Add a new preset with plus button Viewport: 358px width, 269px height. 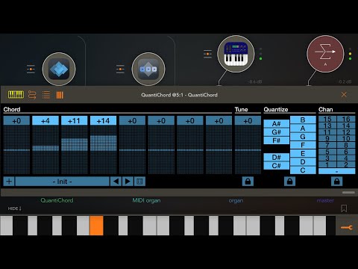pyautogui.click(x=9, y=182)
